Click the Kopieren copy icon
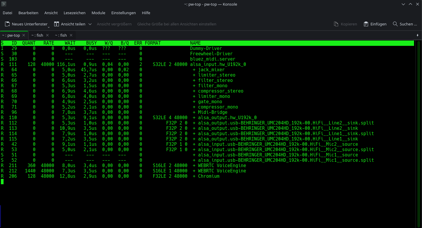 (x=336, y=24)
